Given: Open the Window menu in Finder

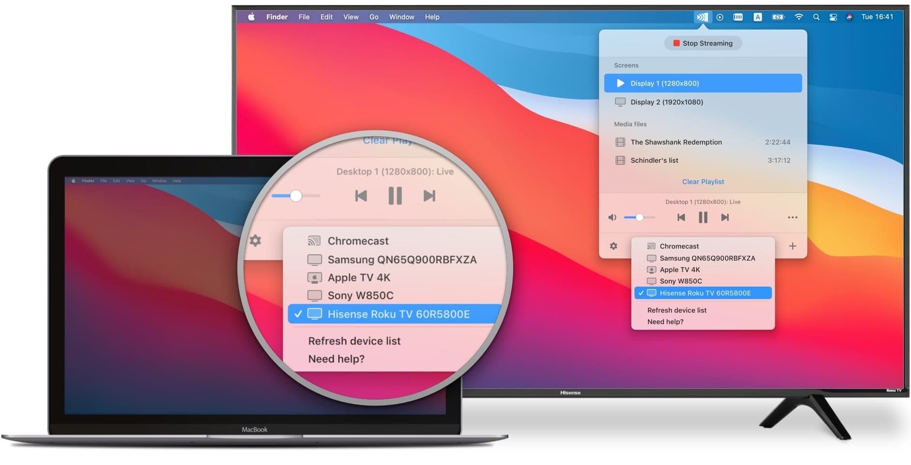Looking at the screenshot, I should (401, 17).
